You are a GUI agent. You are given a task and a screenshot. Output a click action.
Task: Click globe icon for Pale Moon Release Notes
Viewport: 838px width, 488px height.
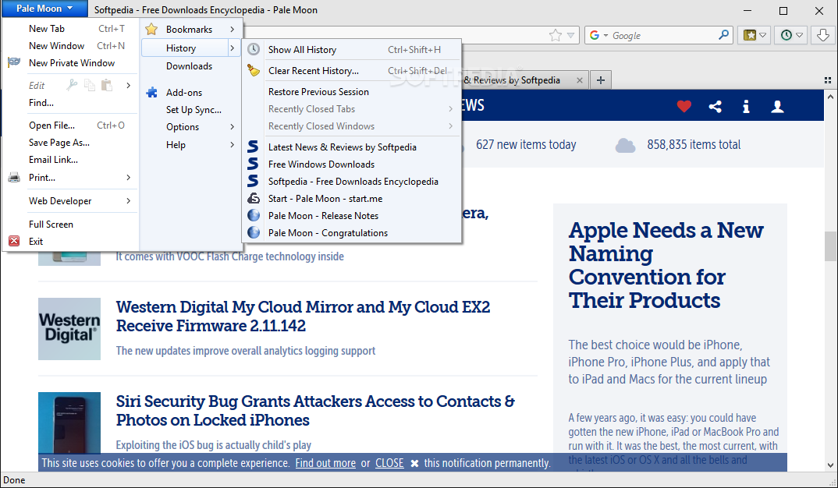coord(254,216)
